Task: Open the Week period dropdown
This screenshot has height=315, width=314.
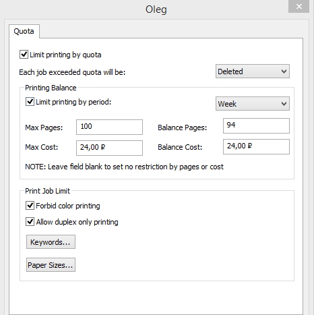Action: pyautogui.click(x=253, y=104)
